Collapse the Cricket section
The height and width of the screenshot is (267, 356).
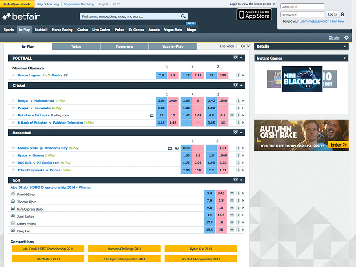tap(241, 85)
